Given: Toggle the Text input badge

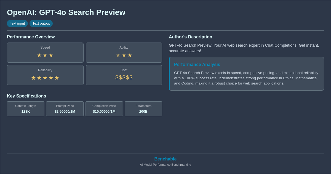Looking at the screenshot, I should point(17,23).
